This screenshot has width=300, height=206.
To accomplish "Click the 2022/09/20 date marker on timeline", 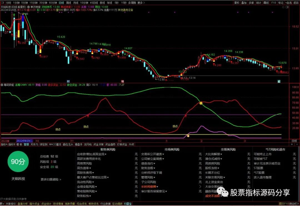I will 25,141.
